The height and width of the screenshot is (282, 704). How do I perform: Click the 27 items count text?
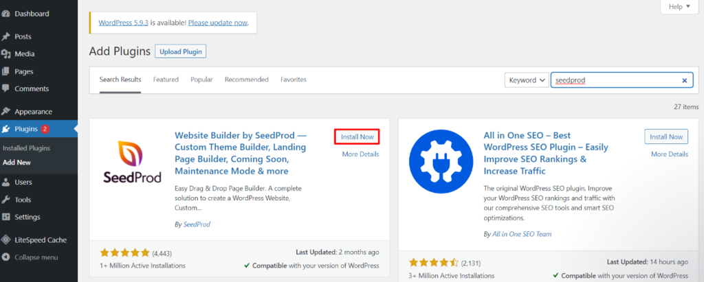pos(686,107)
